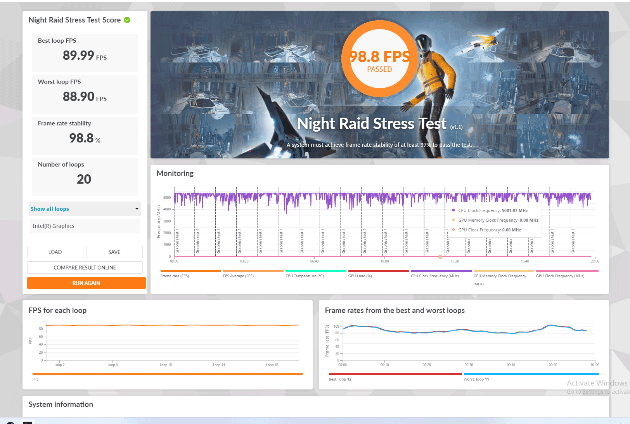Click CPU Clock Frequency 5081.97 MHz tooltip value

click(514, 210)
